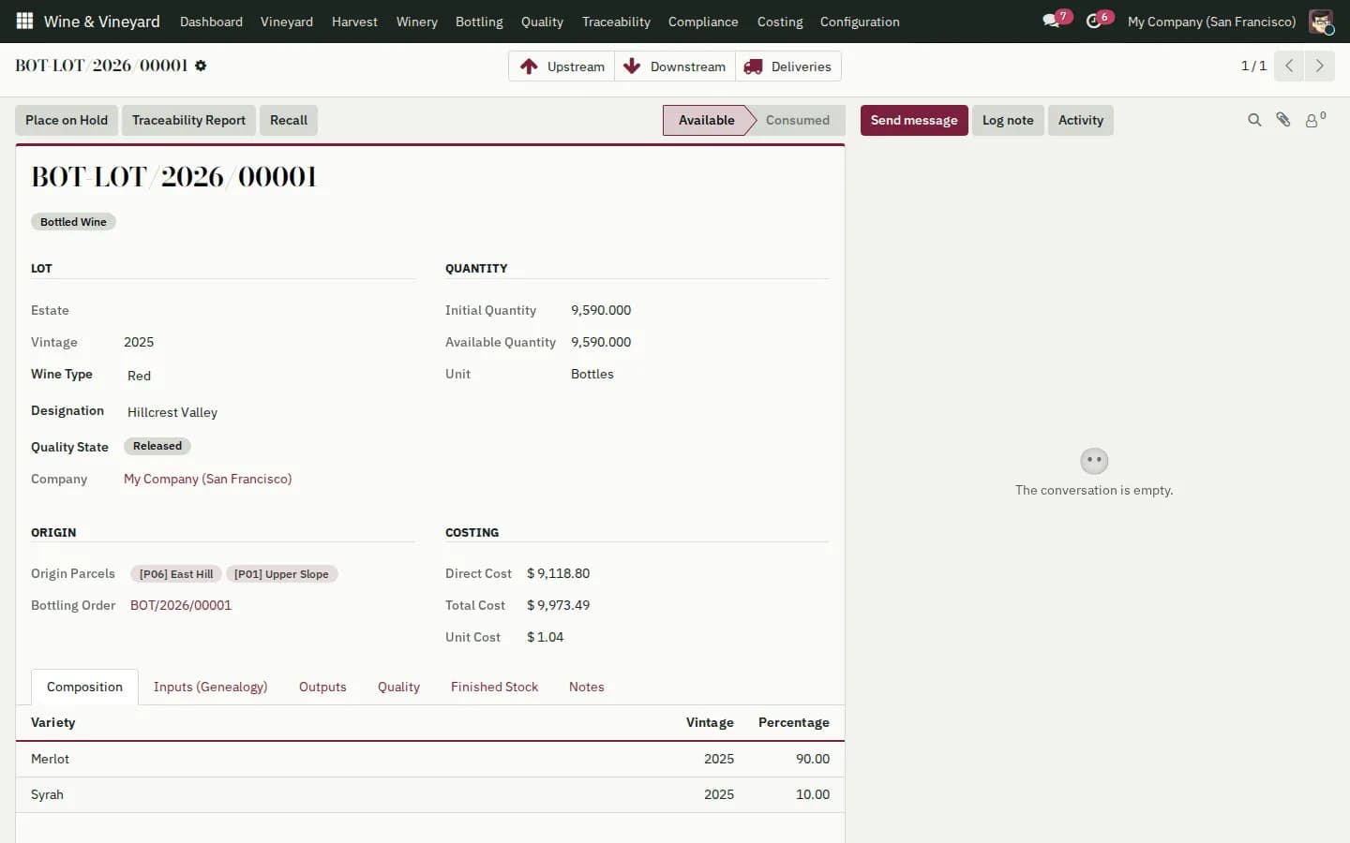Open the [P01] Upper Slope parcel tag
This screenshot has width=1350, height=843.
tap(281, 574)
